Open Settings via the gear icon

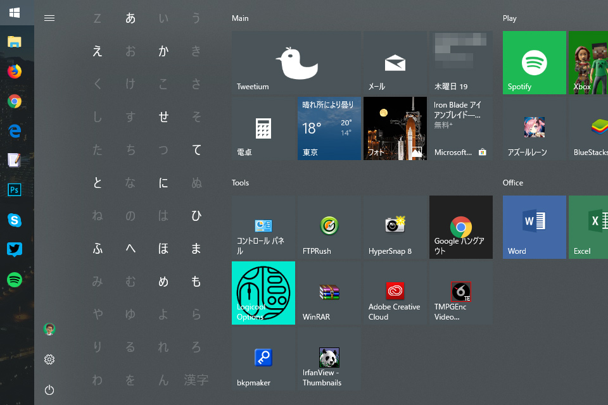click(x=49, y=359)
